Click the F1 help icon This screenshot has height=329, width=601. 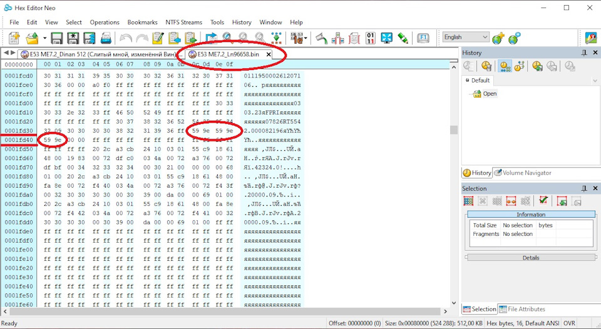click(x=423, y=38)
